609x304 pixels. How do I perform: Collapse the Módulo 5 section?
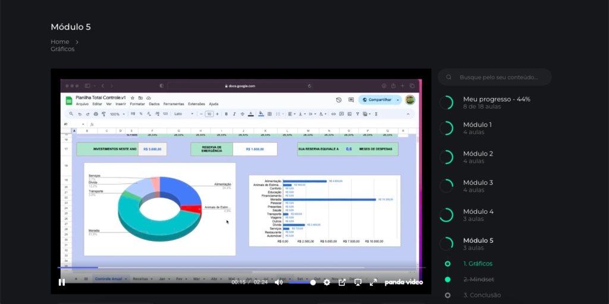(478, 243)
